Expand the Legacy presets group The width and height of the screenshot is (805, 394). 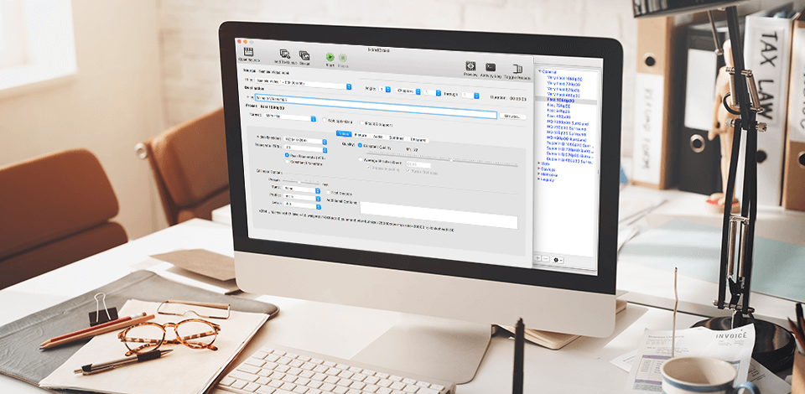[x=539, y=180]
